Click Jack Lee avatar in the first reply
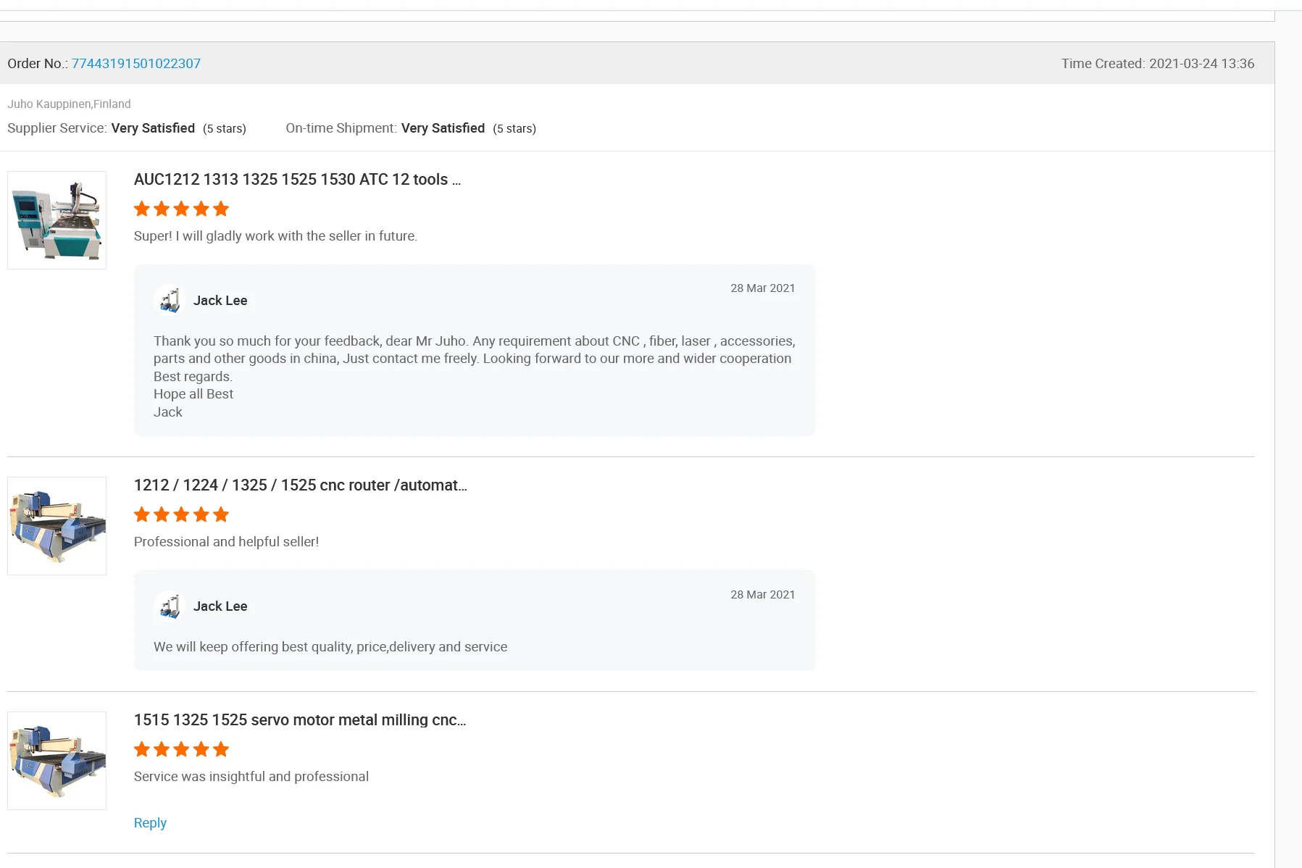This screenshot has height=868, width=1302. (x=170, y=300)
